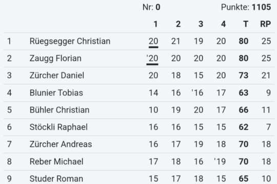This screenshot has height=184, width=277.
Task: Sort by column header 3
Action: (201, 24)
